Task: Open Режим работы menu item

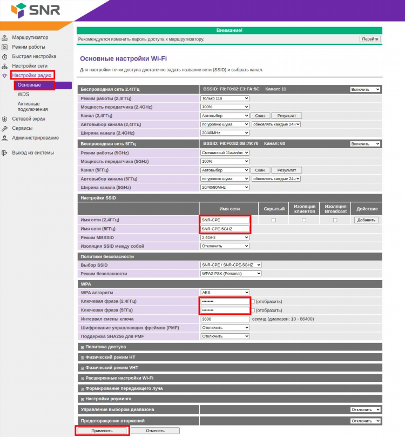Action: coord(29,47)
